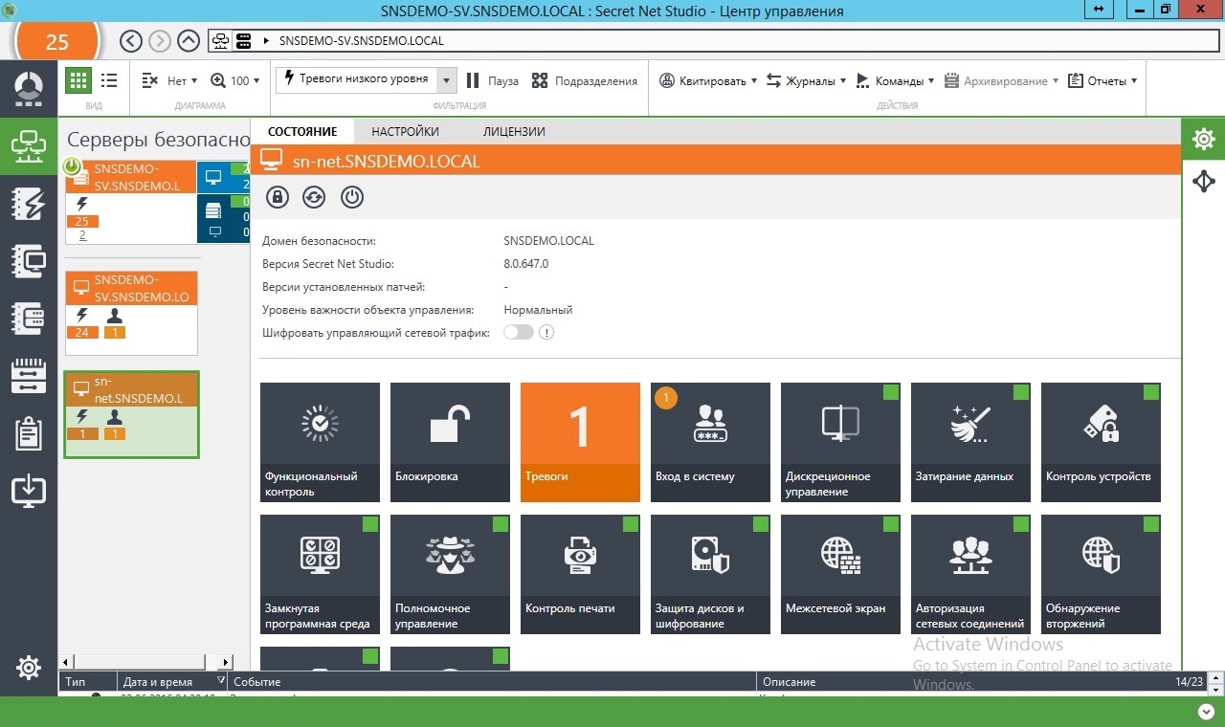Switch to the Настройки tab
This screenshot has width=1225, height=727.
[405, 132]
